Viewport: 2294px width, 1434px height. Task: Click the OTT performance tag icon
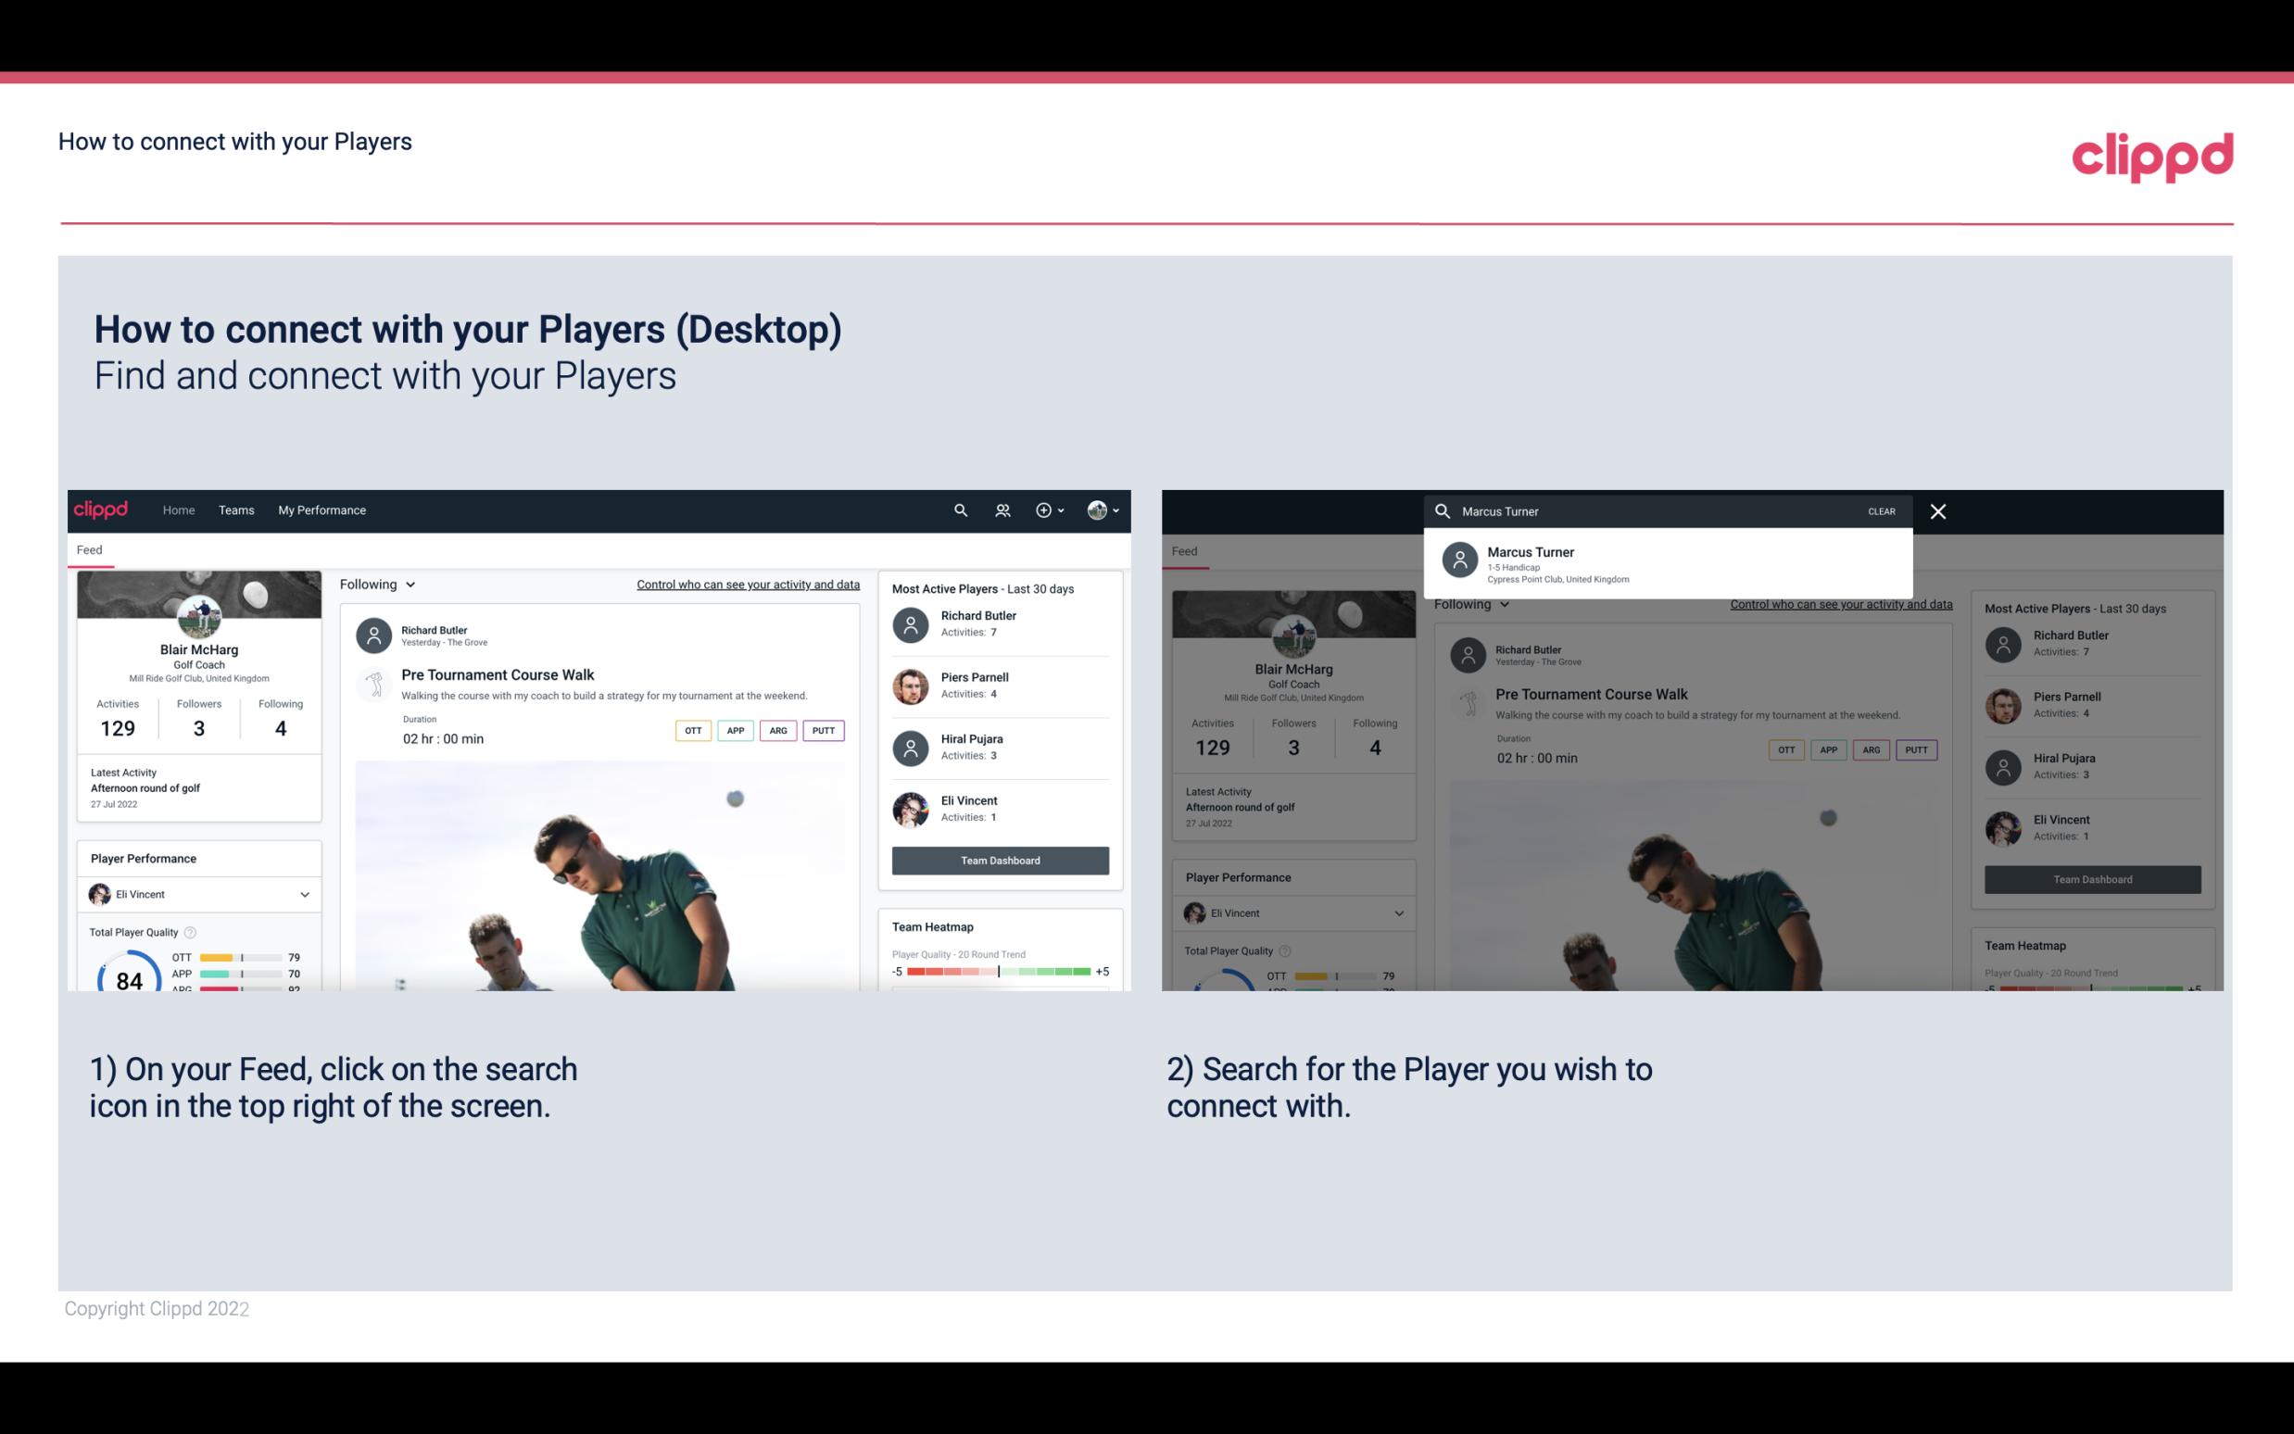click(x=690, y=730)
